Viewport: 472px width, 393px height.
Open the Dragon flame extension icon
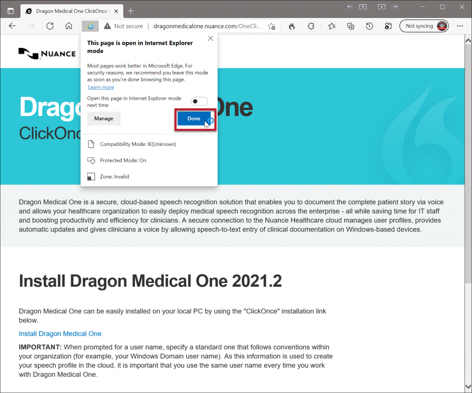(x=292, y=26)
